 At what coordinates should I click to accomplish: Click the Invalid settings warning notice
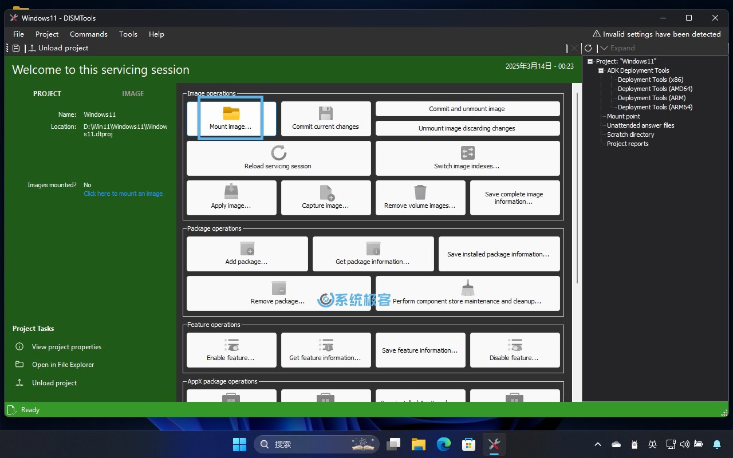(x=656, y=34)
